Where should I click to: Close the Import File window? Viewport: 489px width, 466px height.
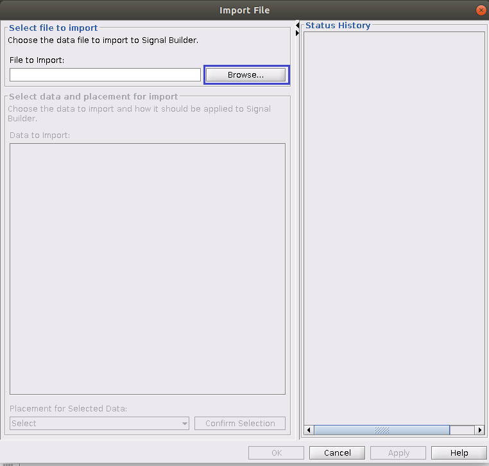tap(481, 10)
